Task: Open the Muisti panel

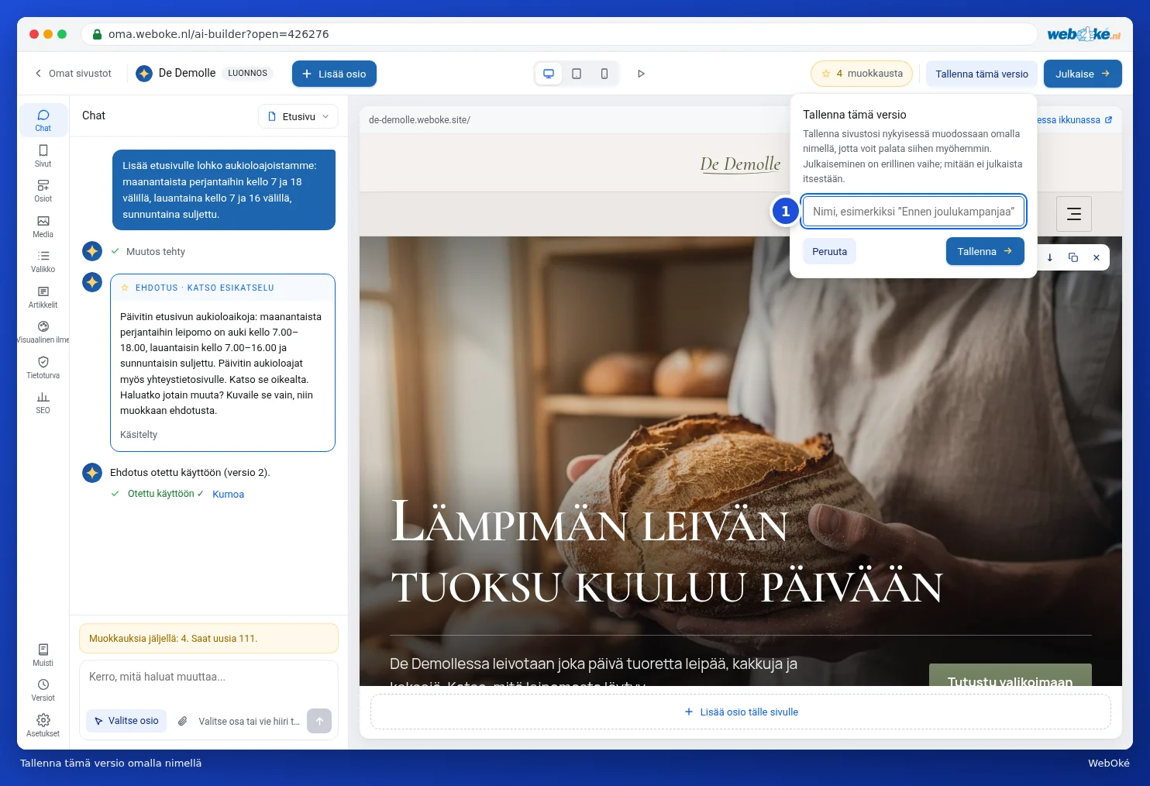Action: tap(43, 655)
